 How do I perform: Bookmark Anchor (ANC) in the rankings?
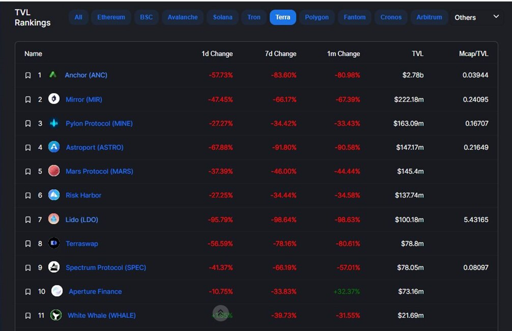(x=28, y=76)
